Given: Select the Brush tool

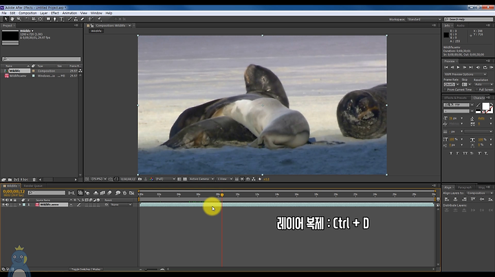Looking at the screenshot, I should (x=69, y=19).
